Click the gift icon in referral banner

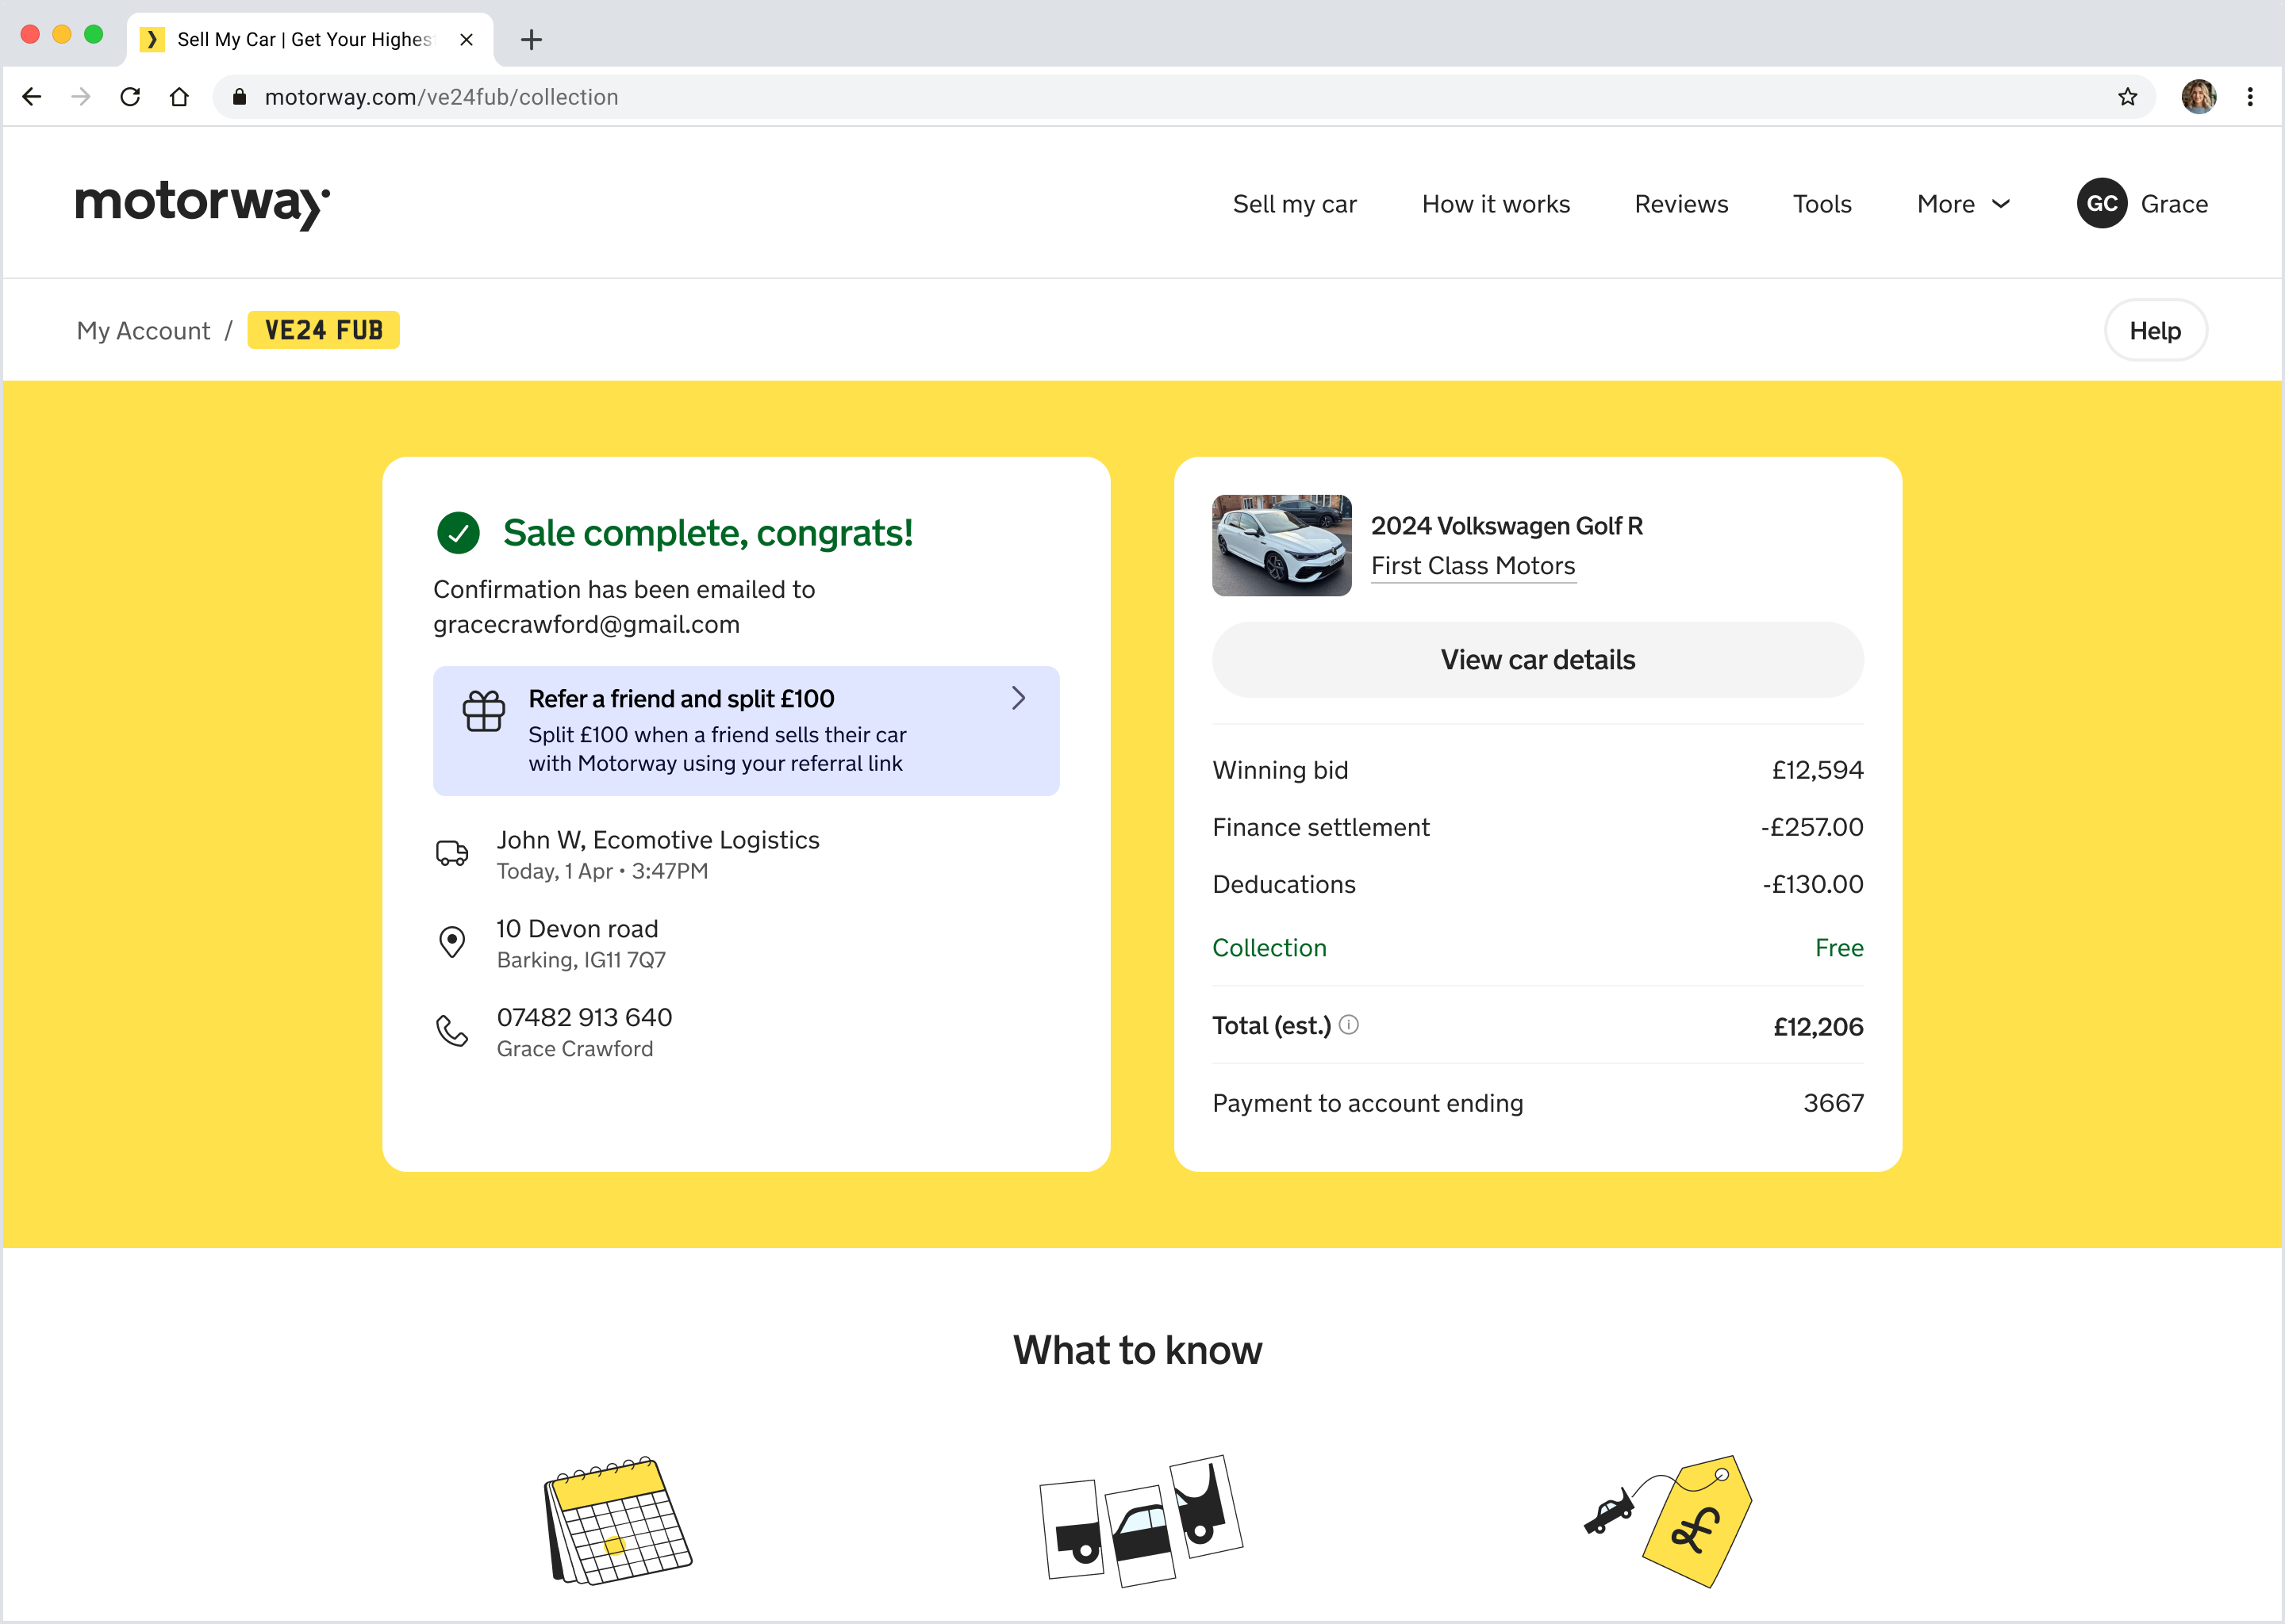(x=483, y=711)
